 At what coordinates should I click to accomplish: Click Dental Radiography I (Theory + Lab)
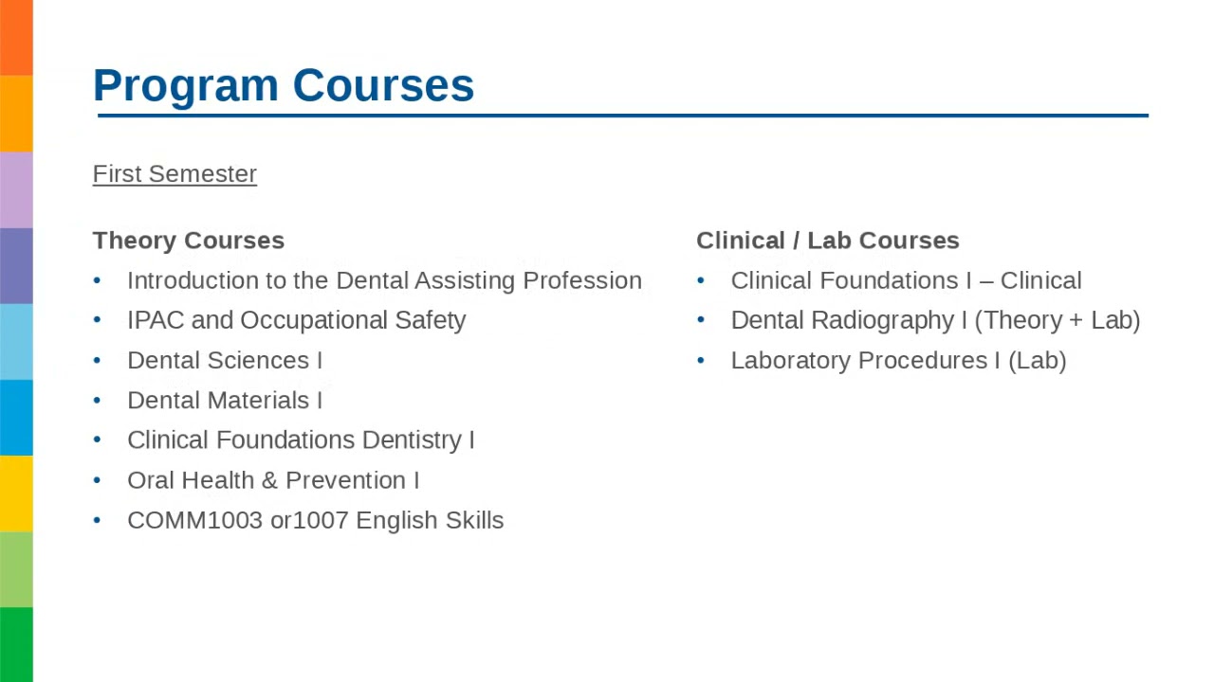coord(935,320)
